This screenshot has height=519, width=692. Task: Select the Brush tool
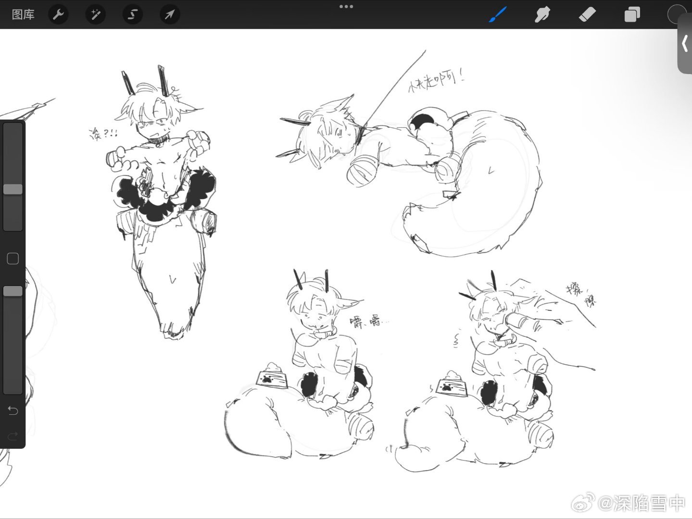coord(498,14)
